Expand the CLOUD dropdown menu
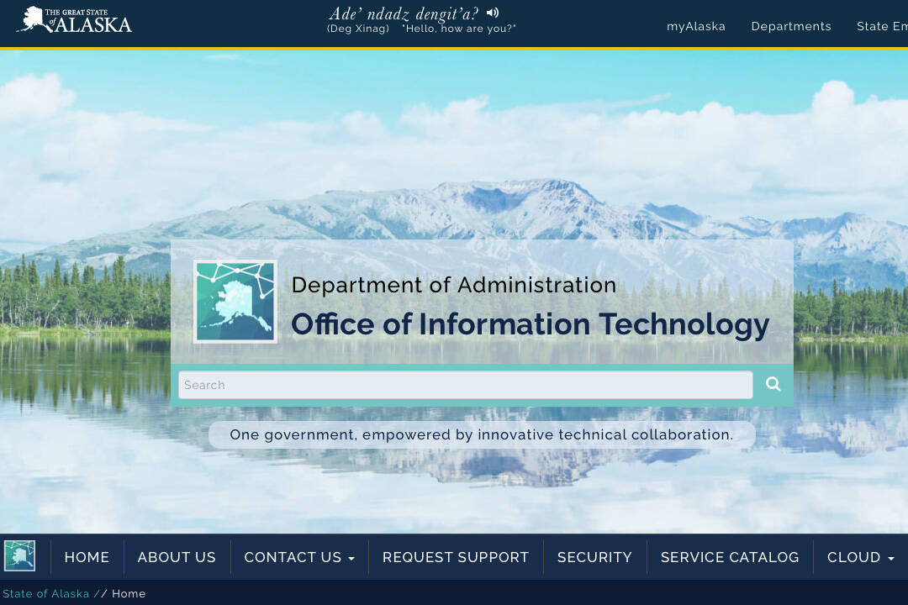This screenshot has height=605, width=908. (x=861, y=557)
